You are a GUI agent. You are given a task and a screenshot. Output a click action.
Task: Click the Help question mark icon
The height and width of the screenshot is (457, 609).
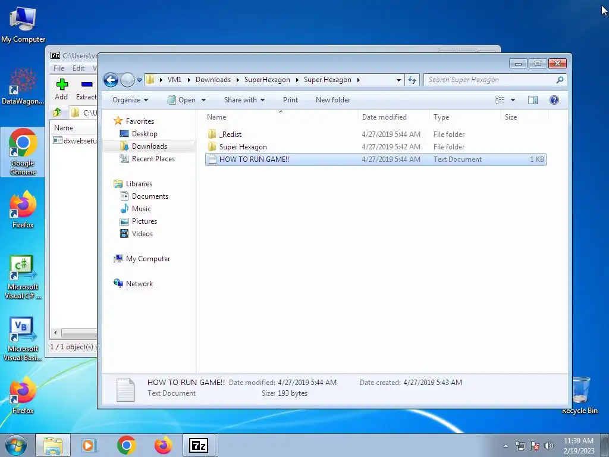tap(554, 100)
